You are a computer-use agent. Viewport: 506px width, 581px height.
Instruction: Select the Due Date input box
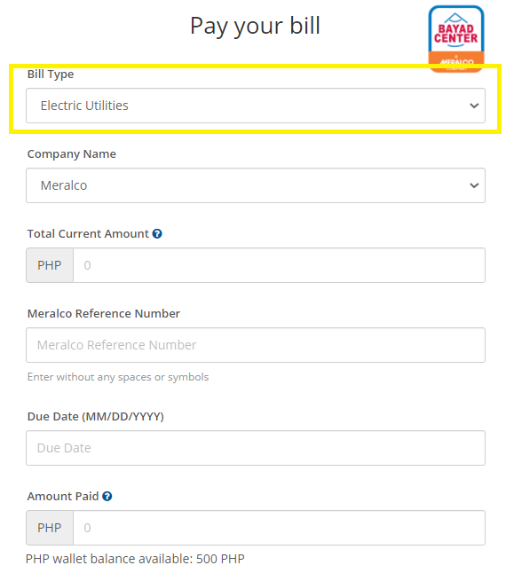coord(256,448)
